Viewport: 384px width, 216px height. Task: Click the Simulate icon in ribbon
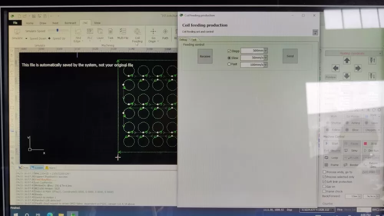pos(17,34)
